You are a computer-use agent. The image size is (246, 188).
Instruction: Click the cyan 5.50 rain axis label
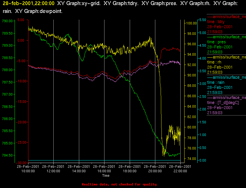(202, 20)
